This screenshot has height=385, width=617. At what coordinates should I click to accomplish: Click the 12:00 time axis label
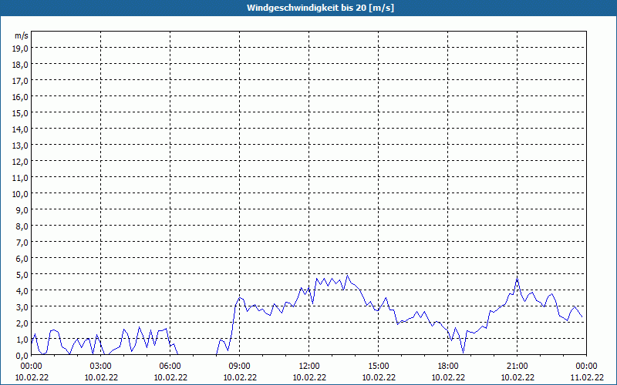pos(309,367)
